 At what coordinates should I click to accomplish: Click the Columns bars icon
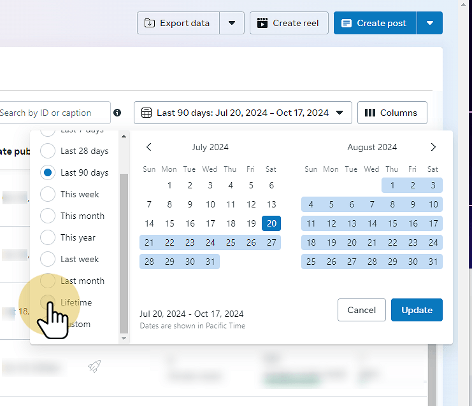(370, 113)
